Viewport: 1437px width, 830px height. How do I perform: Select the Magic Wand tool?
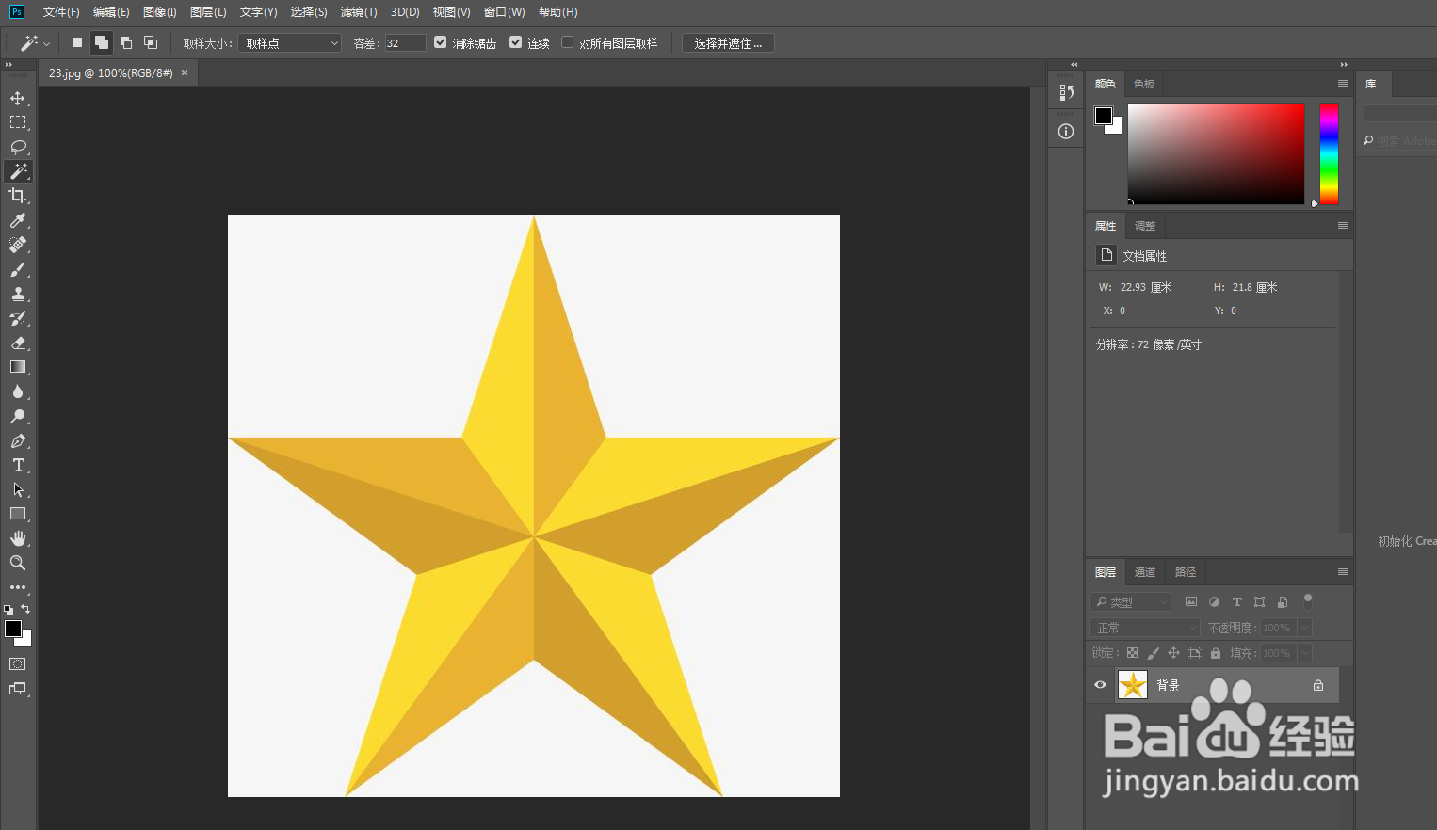click(x=18, y=171)
